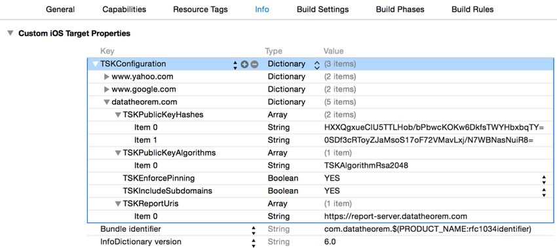Image resolution: width=557 pixels, height=248 pixels.
Task: Select TSKPublicKeyAlgorithms key
Action: (x=170, y=153)
